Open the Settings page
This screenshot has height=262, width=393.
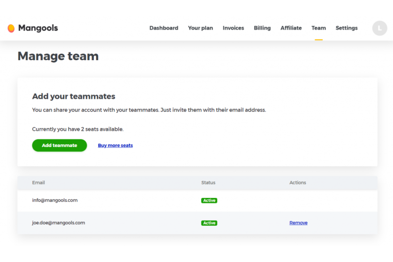[347, 28]
